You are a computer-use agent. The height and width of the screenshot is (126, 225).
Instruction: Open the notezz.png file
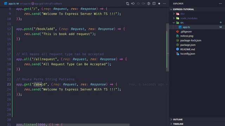[x=187, y=36]
